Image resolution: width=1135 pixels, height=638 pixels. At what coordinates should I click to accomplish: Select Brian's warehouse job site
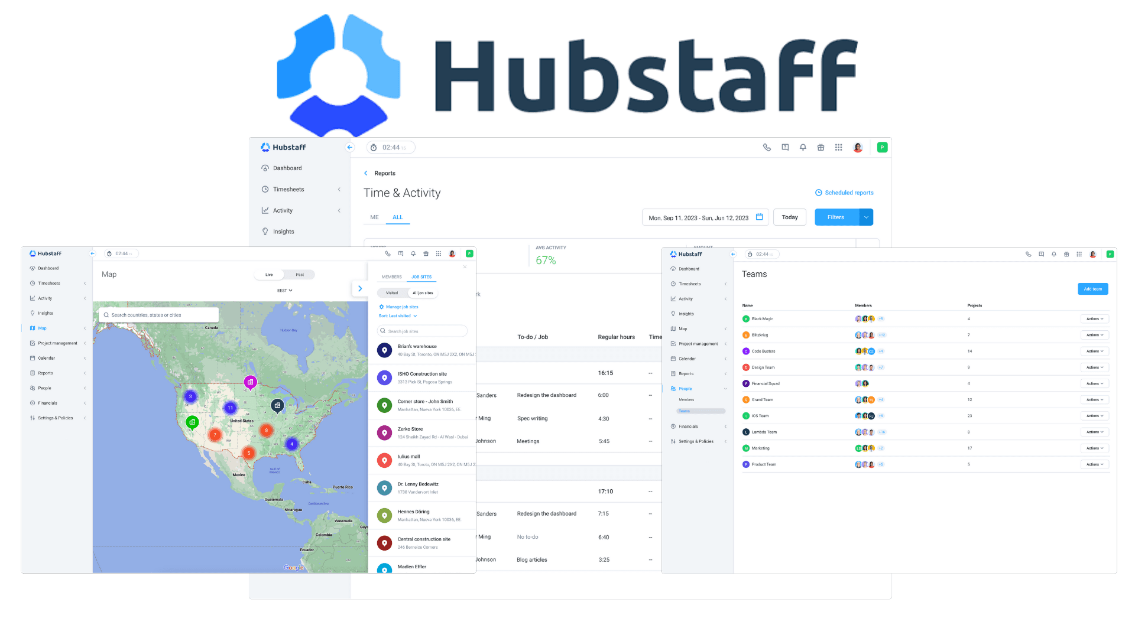(422, 350)
